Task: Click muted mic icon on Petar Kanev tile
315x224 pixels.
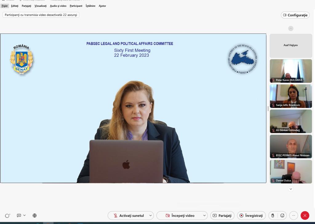Action: point(273,80)
